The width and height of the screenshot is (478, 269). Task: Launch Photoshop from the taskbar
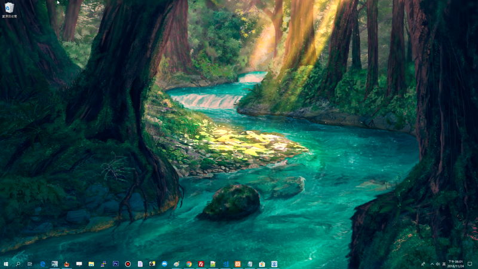coord(115,264)
